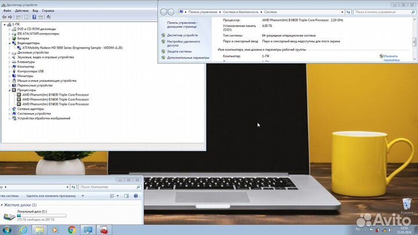
Task: Toggle the preview pane icon in Explorer
Action: click(x=127, y=196)
